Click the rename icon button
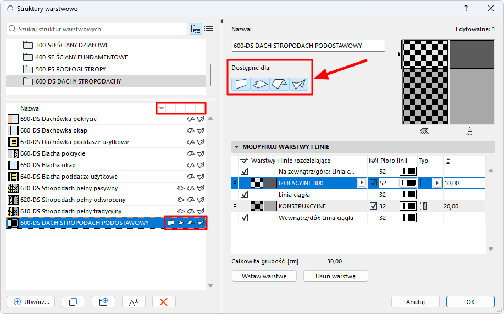Screen dimensions: 504x314 pyautogui.click(x=134, y=302)
